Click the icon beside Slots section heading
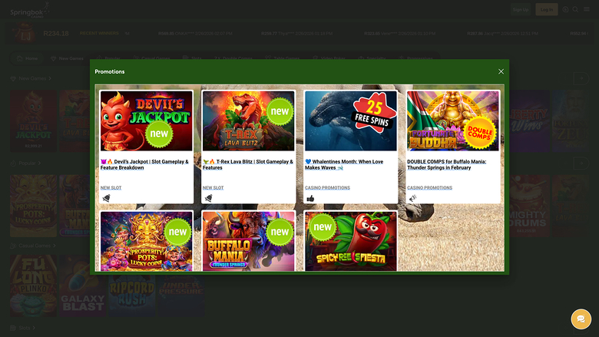This screenshot has height=337, width=599. click(13, 328)
